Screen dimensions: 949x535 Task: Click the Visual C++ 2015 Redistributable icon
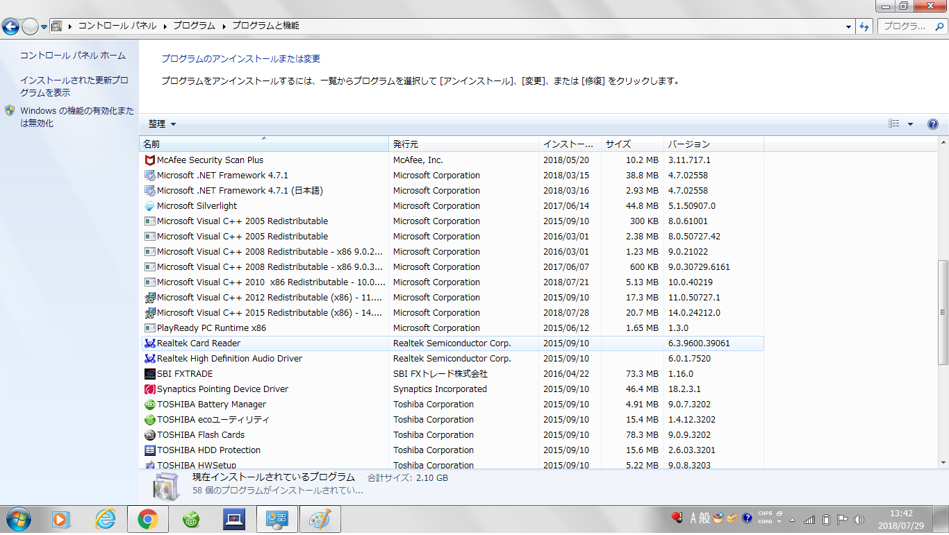(x=149, y=313)
